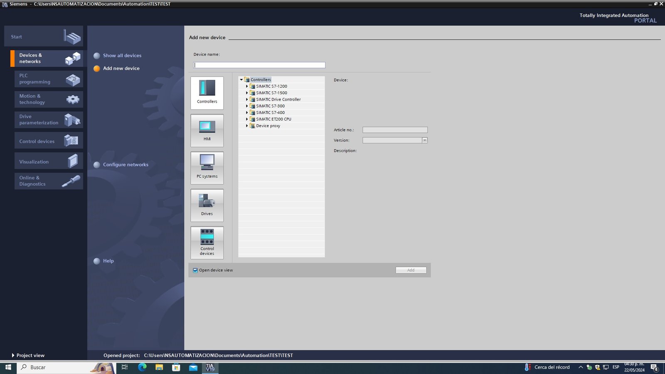Screen dimensions: 665x374
Task: Select SIMATIC S7-300 folder icon
Action: (252, 106)
